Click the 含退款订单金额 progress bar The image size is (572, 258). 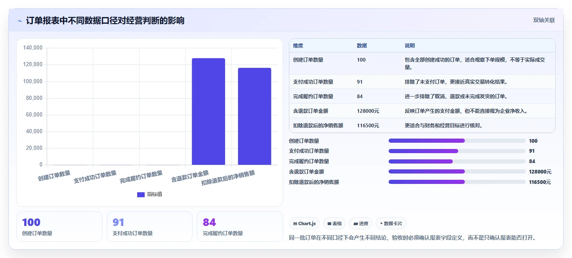pos(457,171)
